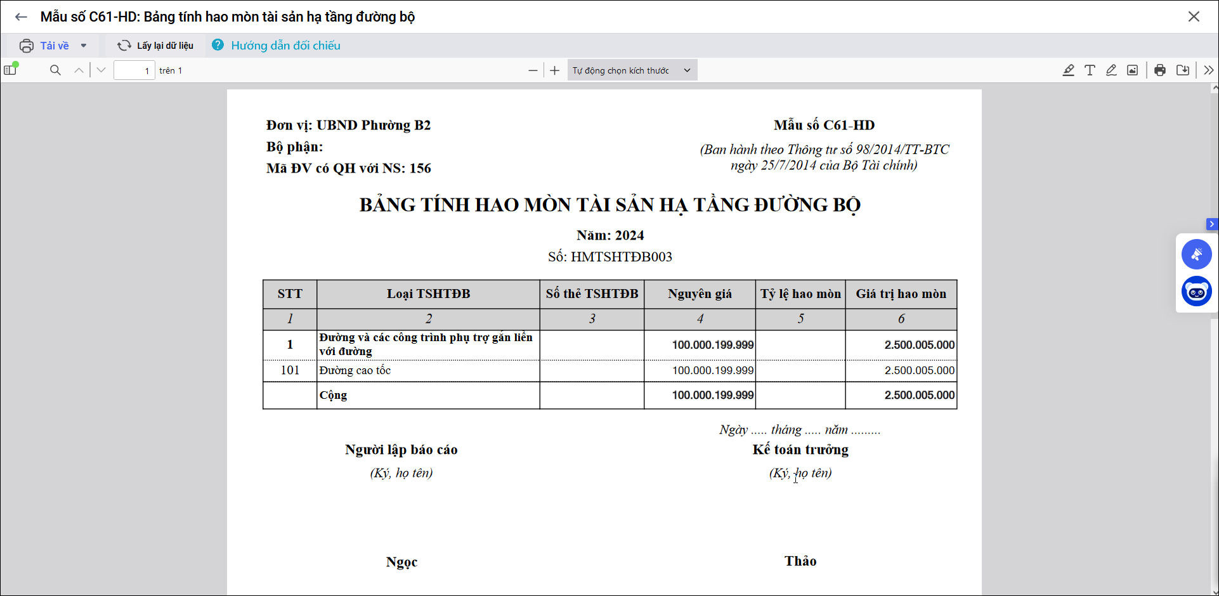Open the find-in-document search tool

click(55, 70)
